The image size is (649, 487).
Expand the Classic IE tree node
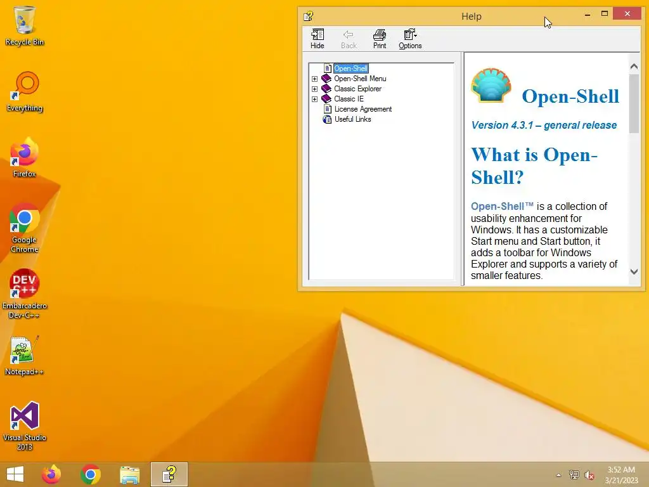pyautogui.click(x=314, y=99)
